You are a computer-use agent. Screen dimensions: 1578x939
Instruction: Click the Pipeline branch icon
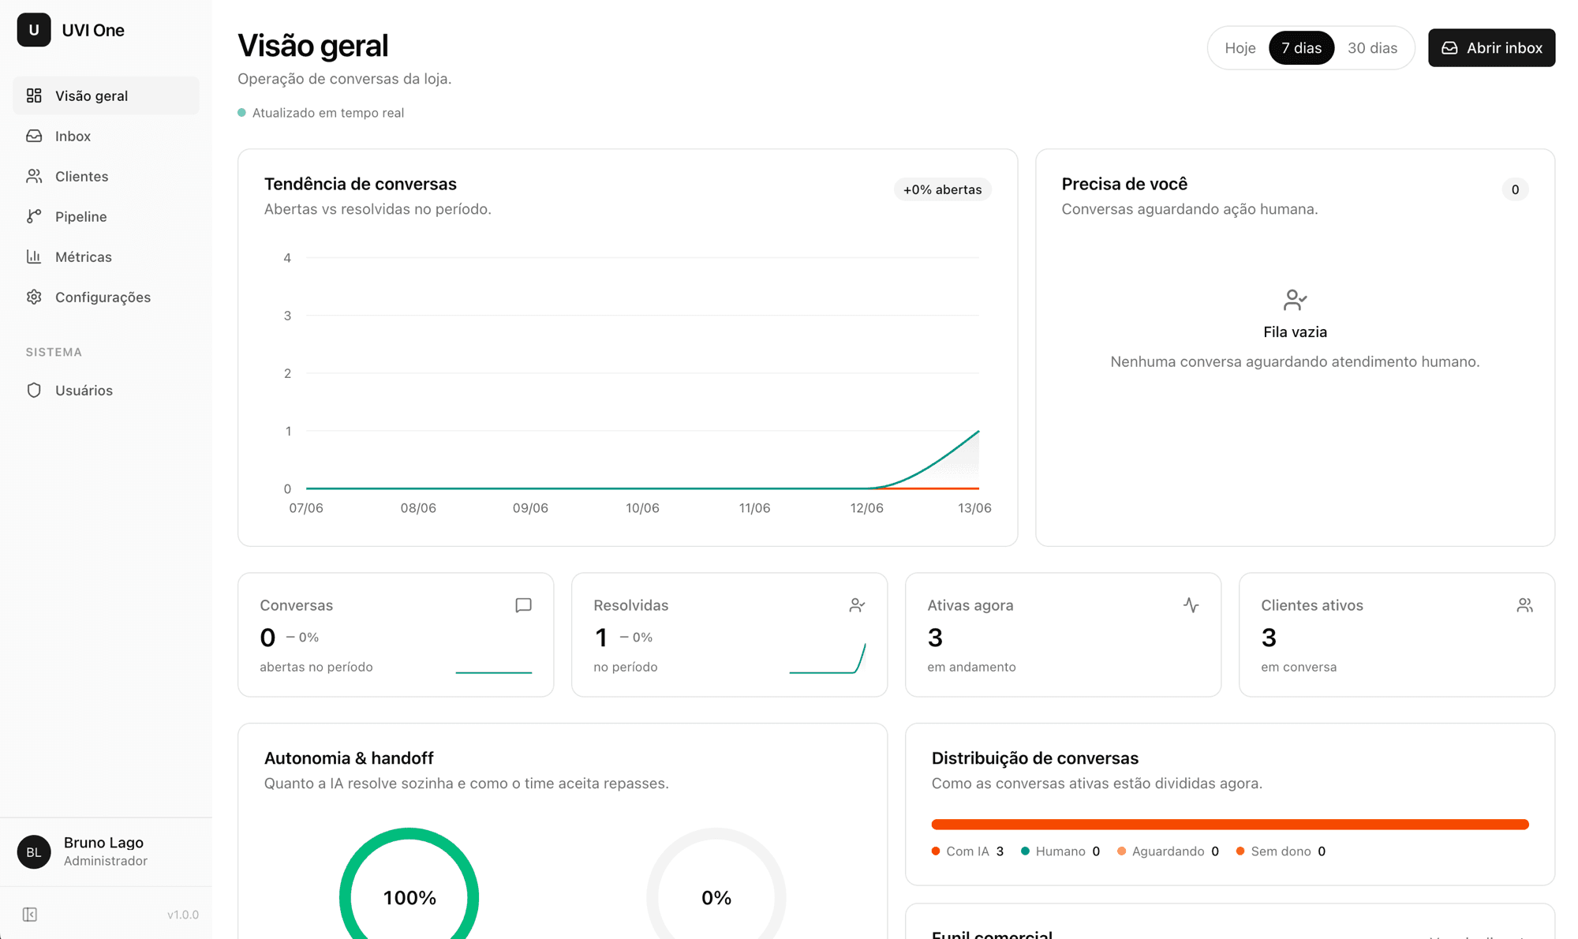point(34,216)
